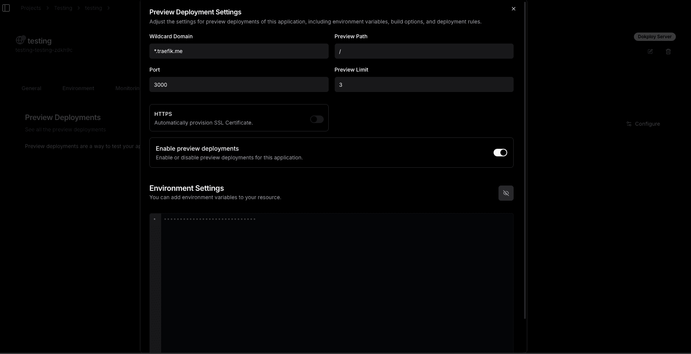Enable the HTTPS SSL certificate switch
The image size is (691, 354).
pyautogui.click(x=317, y=119)
